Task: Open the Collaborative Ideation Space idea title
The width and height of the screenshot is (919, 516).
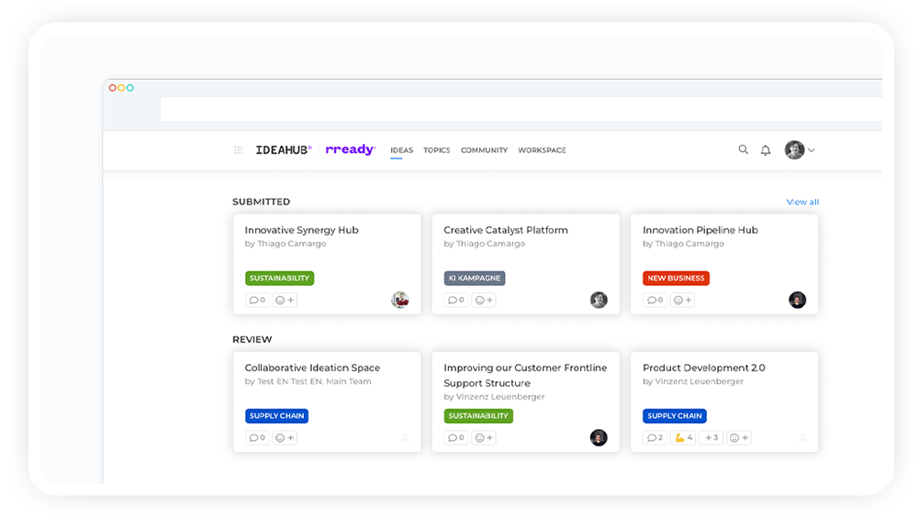Action: coord(312,368)
